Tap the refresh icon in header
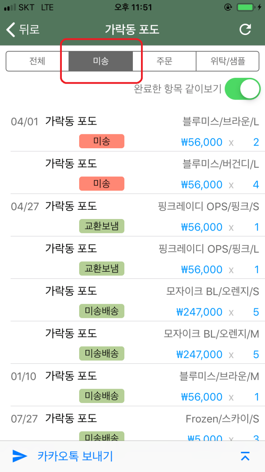This screenshot has width=265, height=472. point(245,29)
